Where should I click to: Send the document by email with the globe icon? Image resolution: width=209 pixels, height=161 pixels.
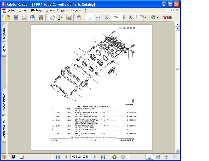click(x=33, y=18)
